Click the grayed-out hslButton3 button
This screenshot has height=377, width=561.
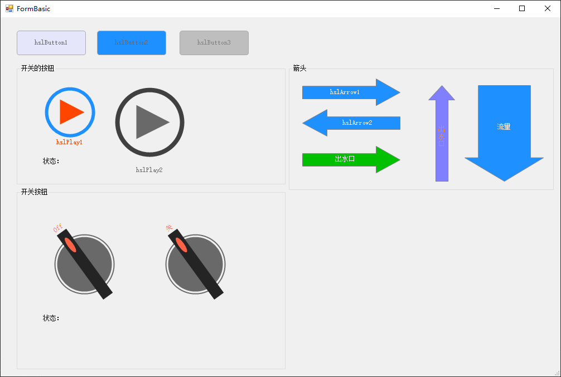[214, 43]
